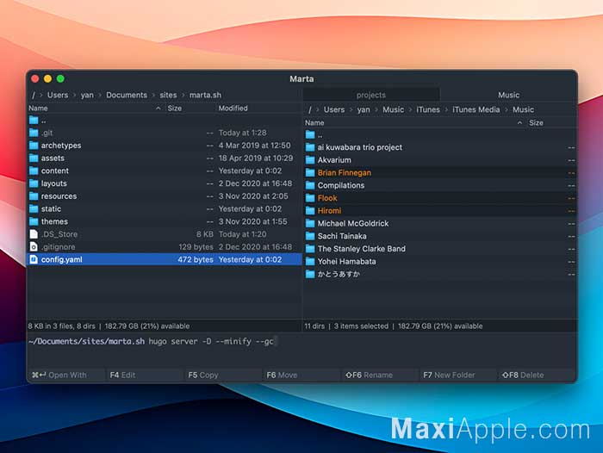
Task: Go to marta.sh in left breadcrumb
Action: coord(205,95)
